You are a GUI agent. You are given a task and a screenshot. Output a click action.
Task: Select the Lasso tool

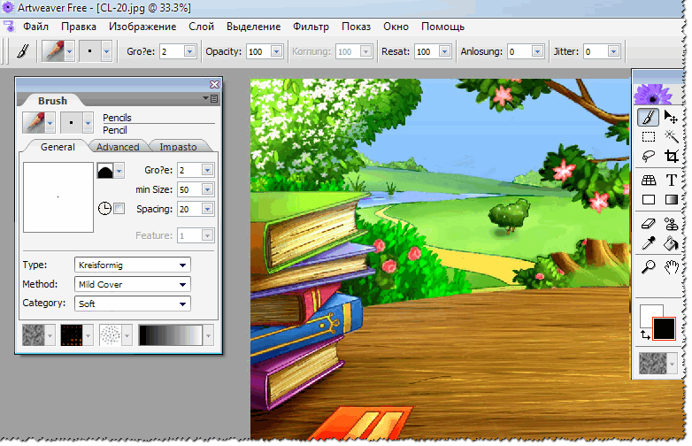point(648,156)
